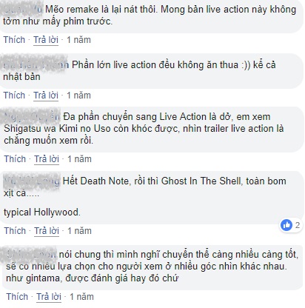Open timestamp of the gintama comment

click(x=81, y=296)
